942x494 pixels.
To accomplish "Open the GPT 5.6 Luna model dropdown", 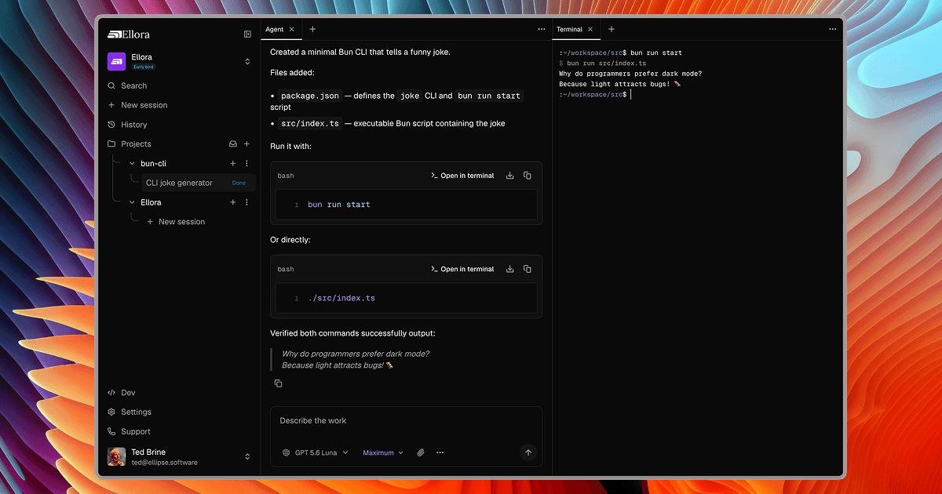I will click(315, 452).
